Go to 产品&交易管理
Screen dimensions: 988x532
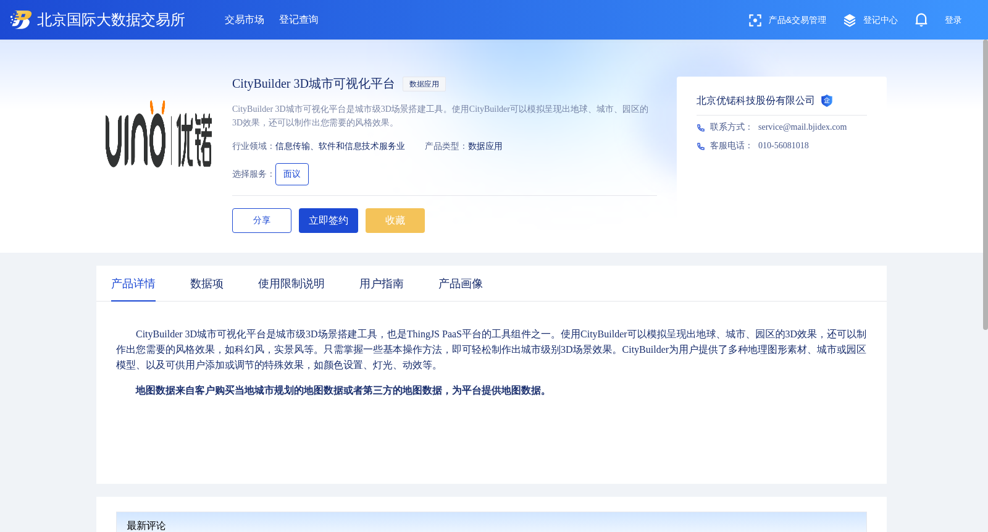pos(797,20)
